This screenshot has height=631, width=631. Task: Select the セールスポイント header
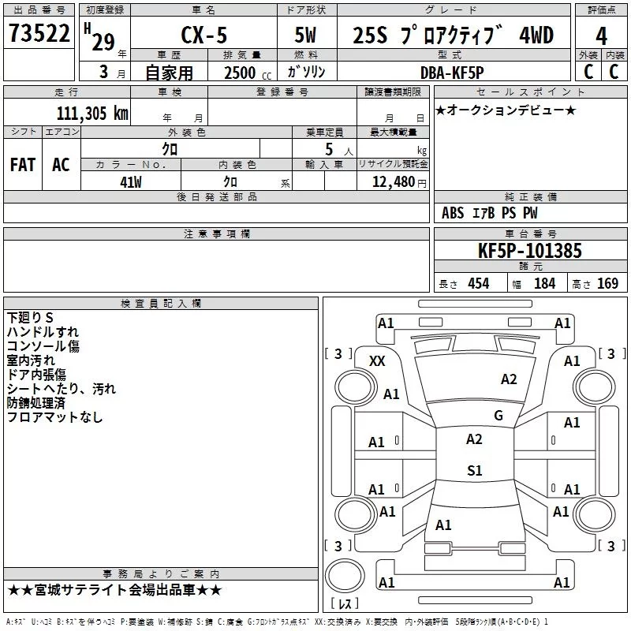[530, 91]
